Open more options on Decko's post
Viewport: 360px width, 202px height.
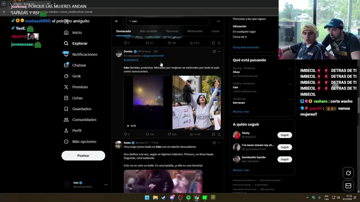[219, 52]
